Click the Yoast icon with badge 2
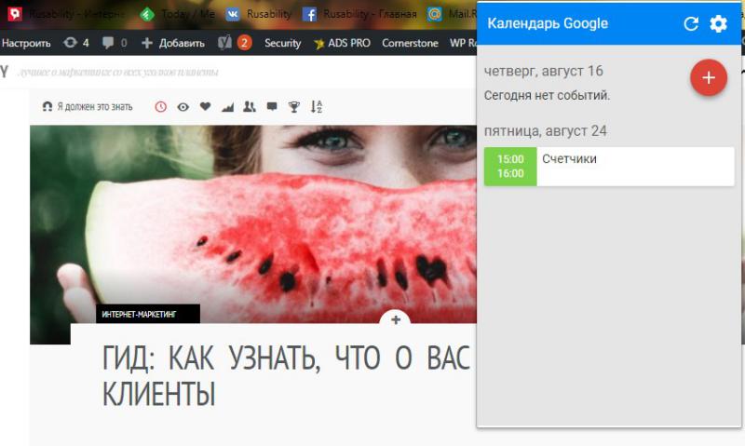The height and width of the screenshot is (446, 745). pyautogui.click(x=235, y=43)
